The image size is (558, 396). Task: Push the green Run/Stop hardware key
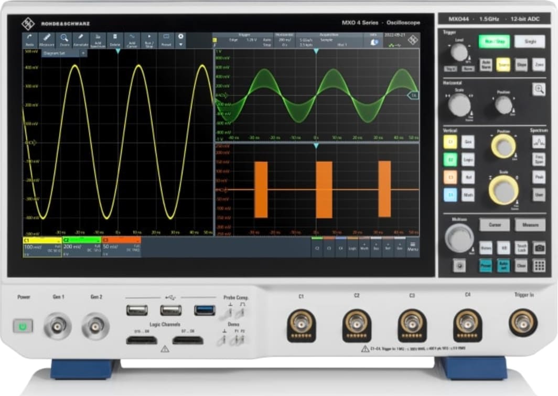point(495,41)
